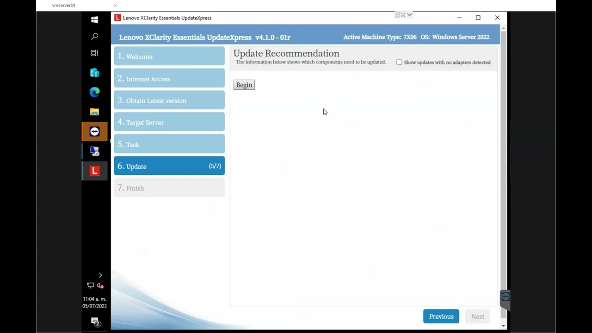
Task: Maximize the UpdateXpress window
Action: click(x=478, y=18)
